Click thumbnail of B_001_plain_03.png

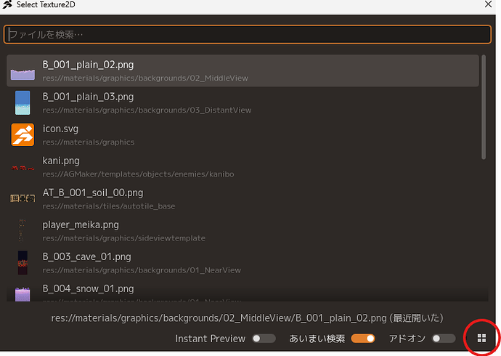pos(23,103)
